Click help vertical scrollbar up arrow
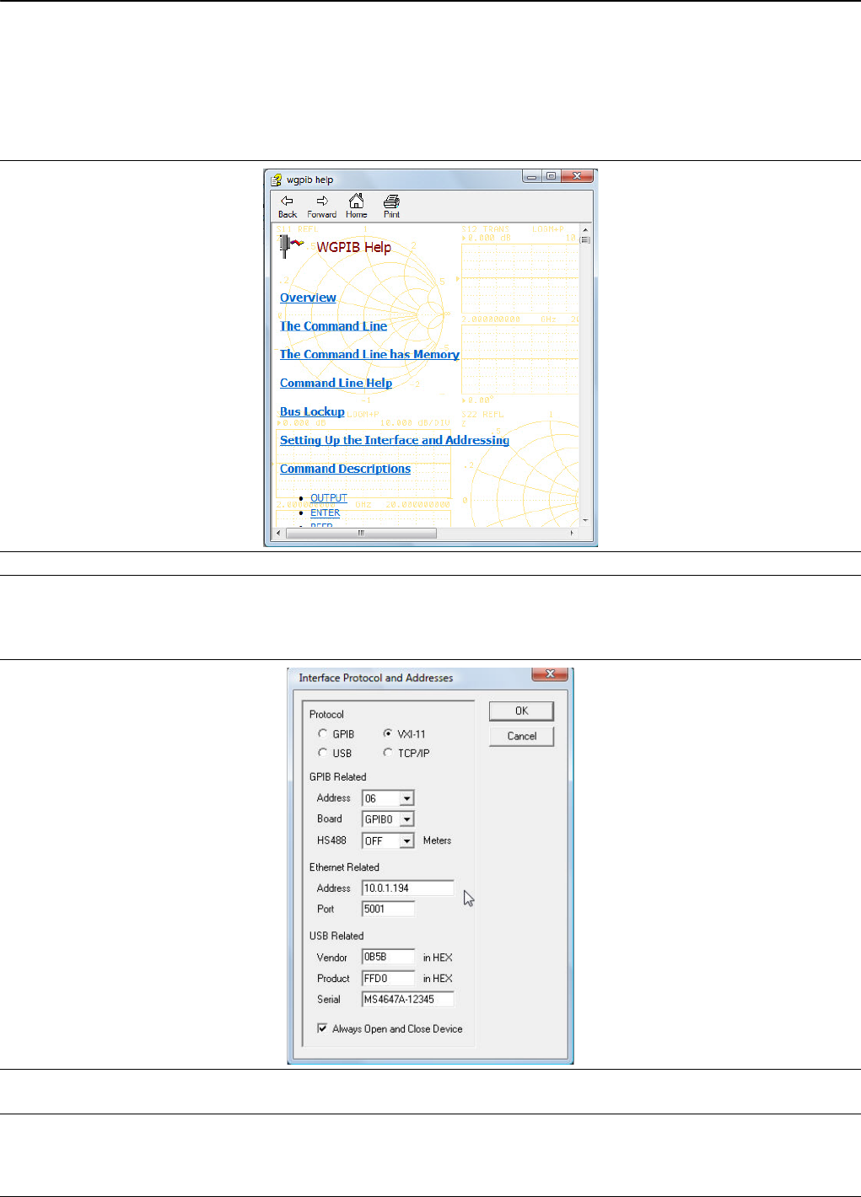 (x=585, y=229)
